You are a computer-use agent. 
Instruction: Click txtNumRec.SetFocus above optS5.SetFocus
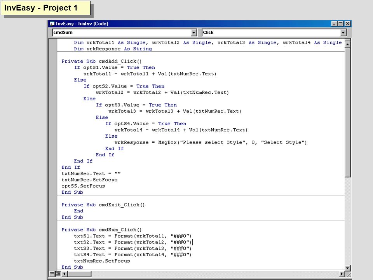coord(89,180)
